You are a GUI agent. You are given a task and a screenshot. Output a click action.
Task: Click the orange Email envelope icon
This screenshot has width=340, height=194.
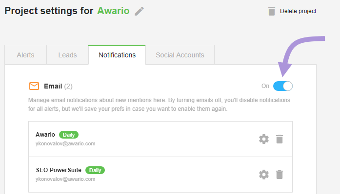[x=34, y=86]
